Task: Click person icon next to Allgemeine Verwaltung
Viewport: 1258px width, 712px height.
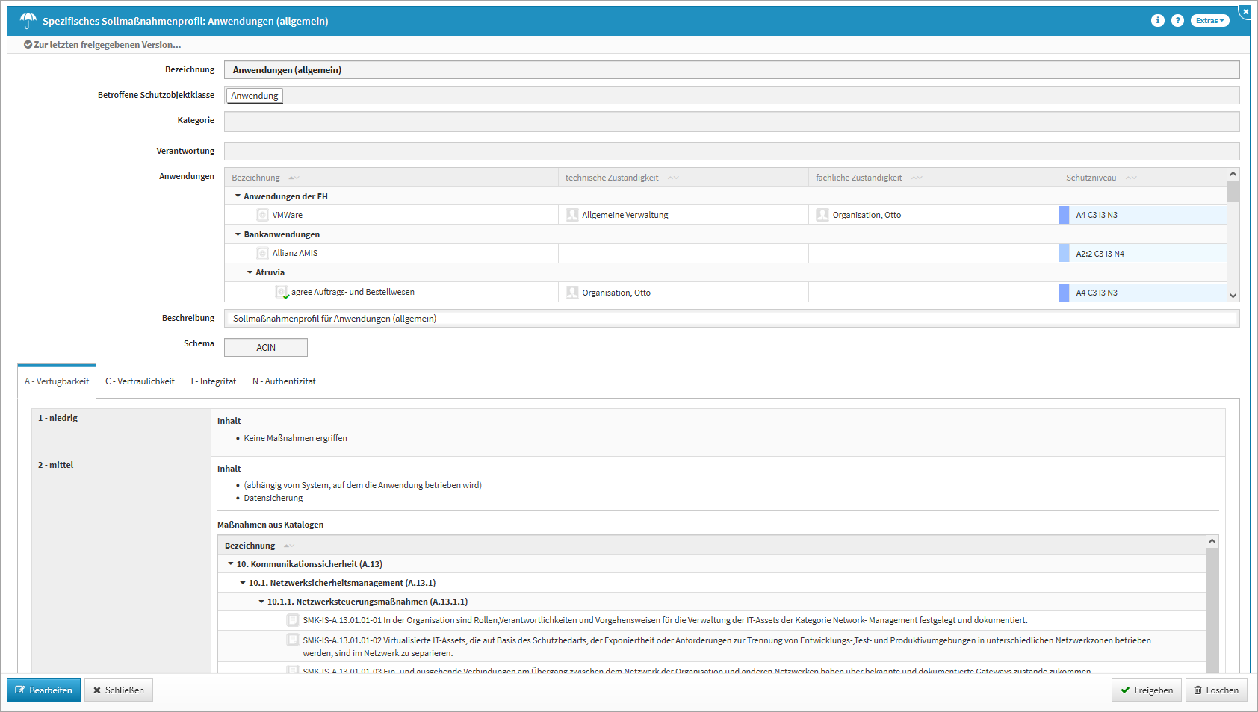Action: coord(572,215)
